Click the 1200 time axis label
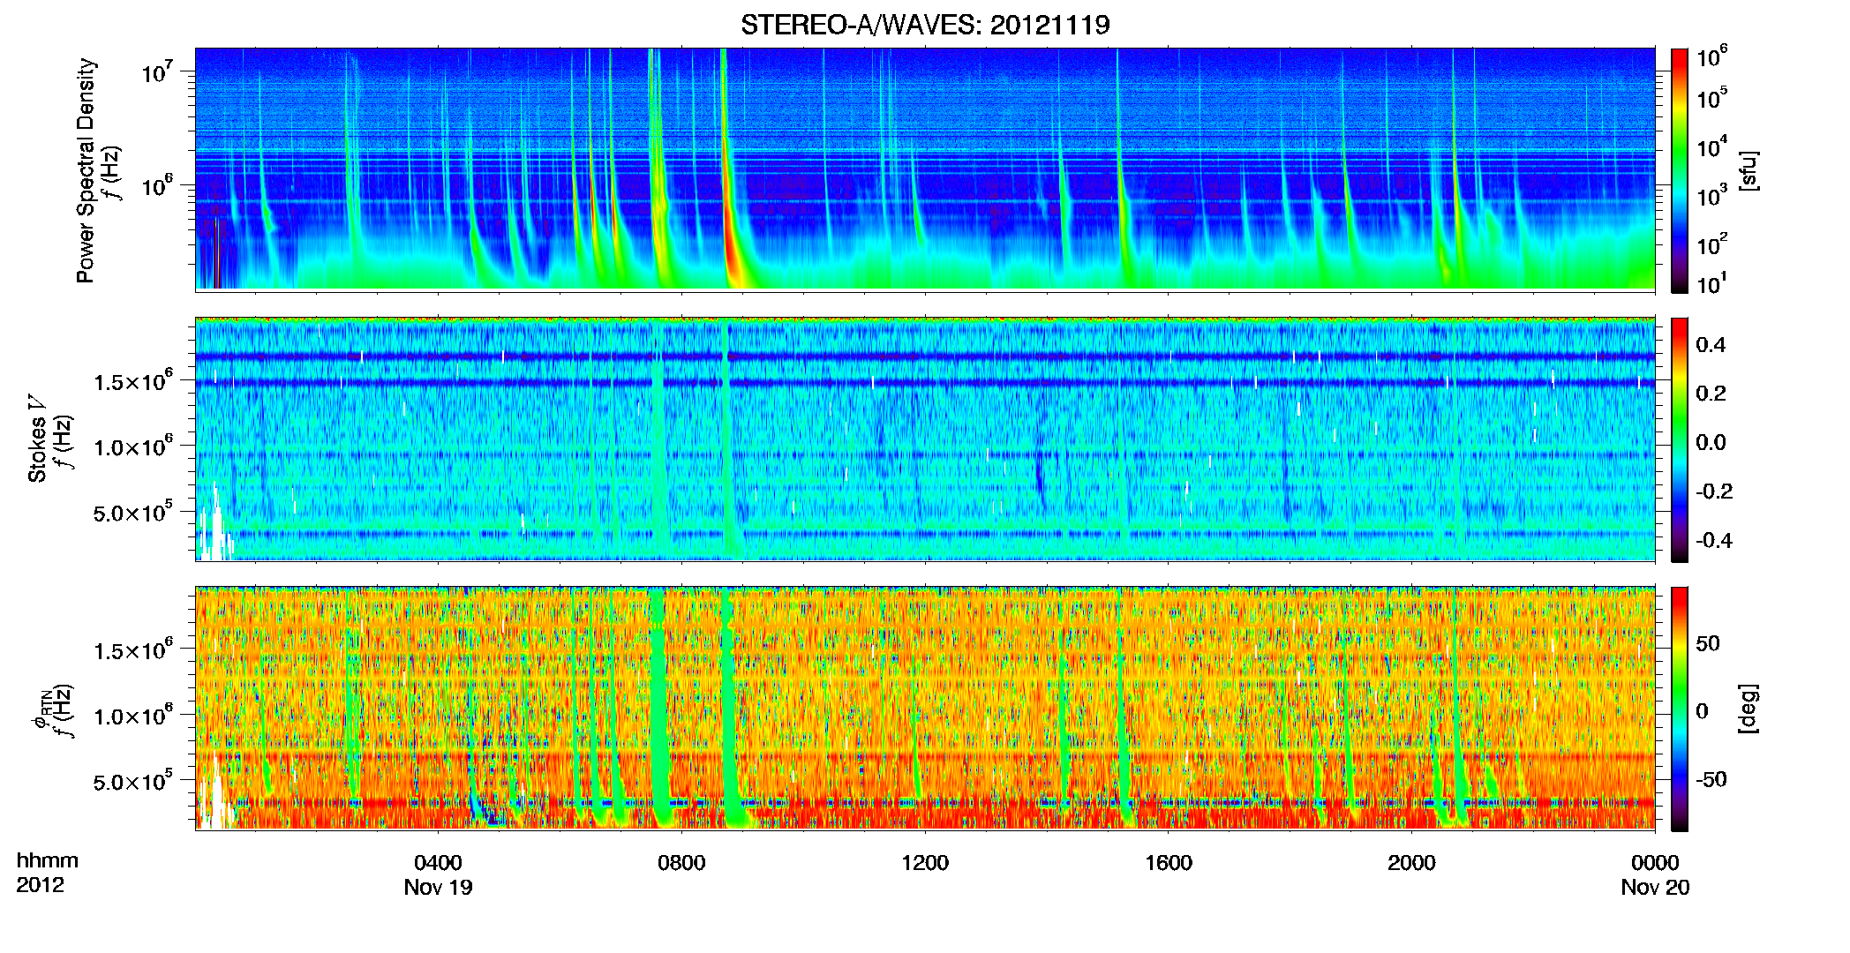 (x=925, y=863)
